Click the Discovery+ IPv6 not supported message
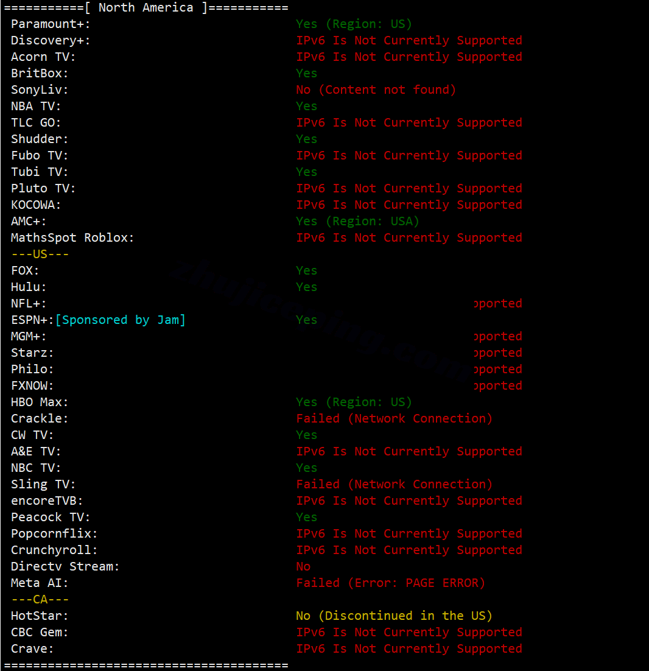 coord(409,40)
